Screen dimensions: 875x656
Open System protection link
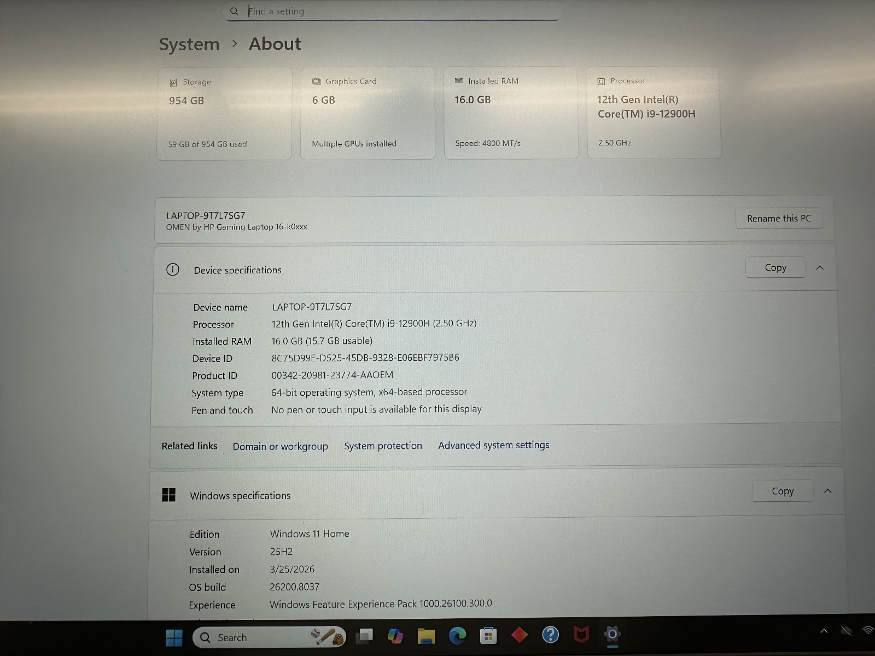pos(383,446)
